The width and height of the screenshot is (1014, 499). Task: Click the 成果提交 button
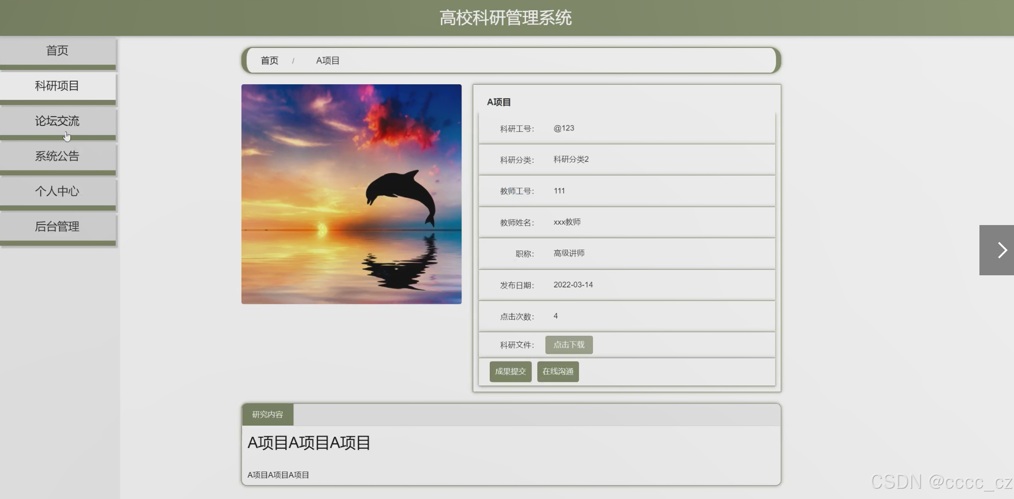510,371
